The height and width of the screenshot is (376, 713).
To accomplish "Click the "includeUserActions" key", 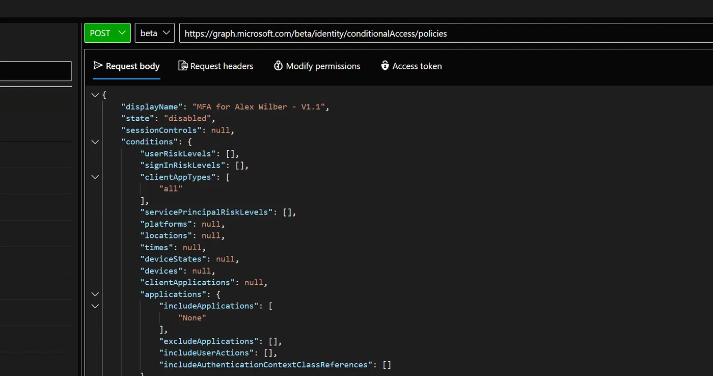I will 207,353.
